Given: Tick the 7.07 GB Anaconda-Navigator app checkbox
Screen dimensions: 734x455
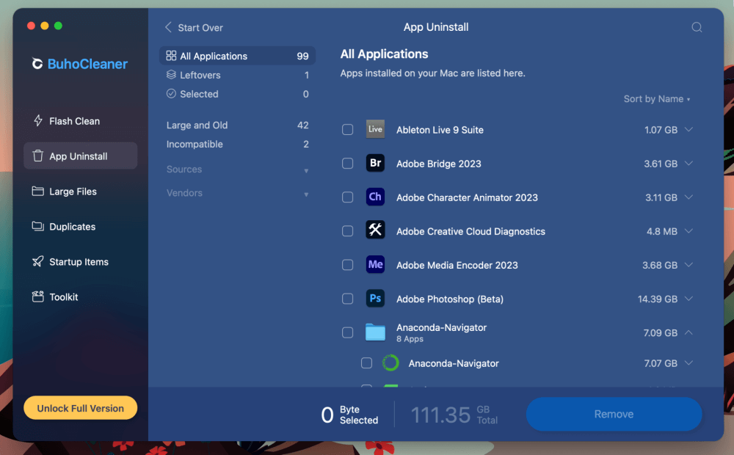Looking at the screenshot, I should (366, 363).
